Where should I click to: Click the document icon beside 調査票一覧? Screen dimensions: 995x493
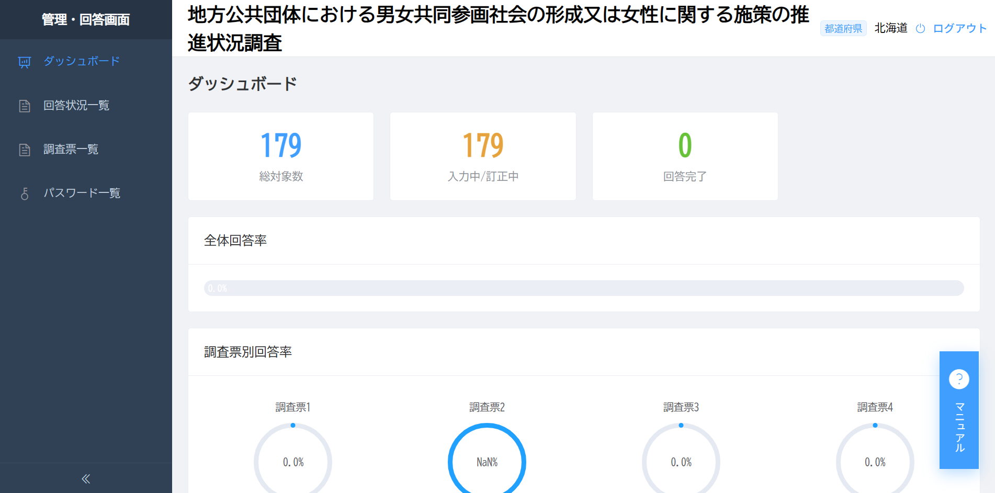pyautogui.click(x=25, y=150)
